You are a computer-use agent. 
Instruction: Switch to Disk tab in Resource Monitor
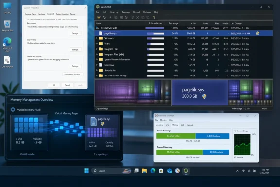[182, 125]
